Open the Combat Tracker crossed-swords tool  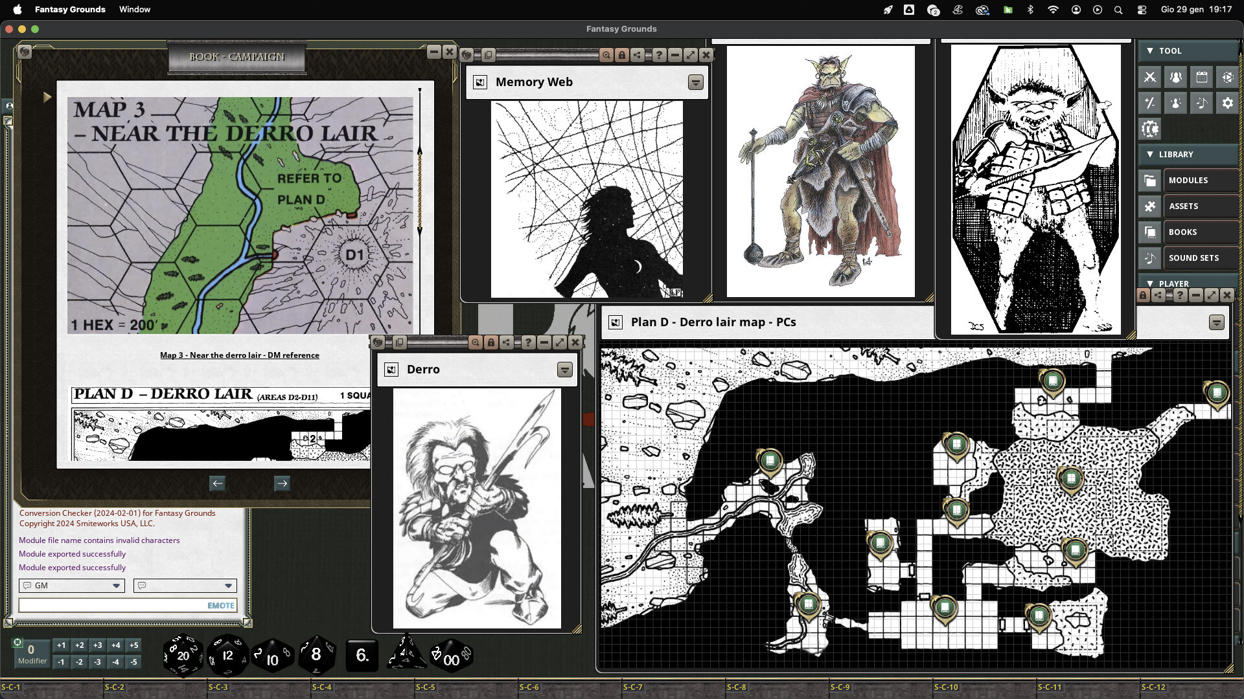pos(1150,76)
